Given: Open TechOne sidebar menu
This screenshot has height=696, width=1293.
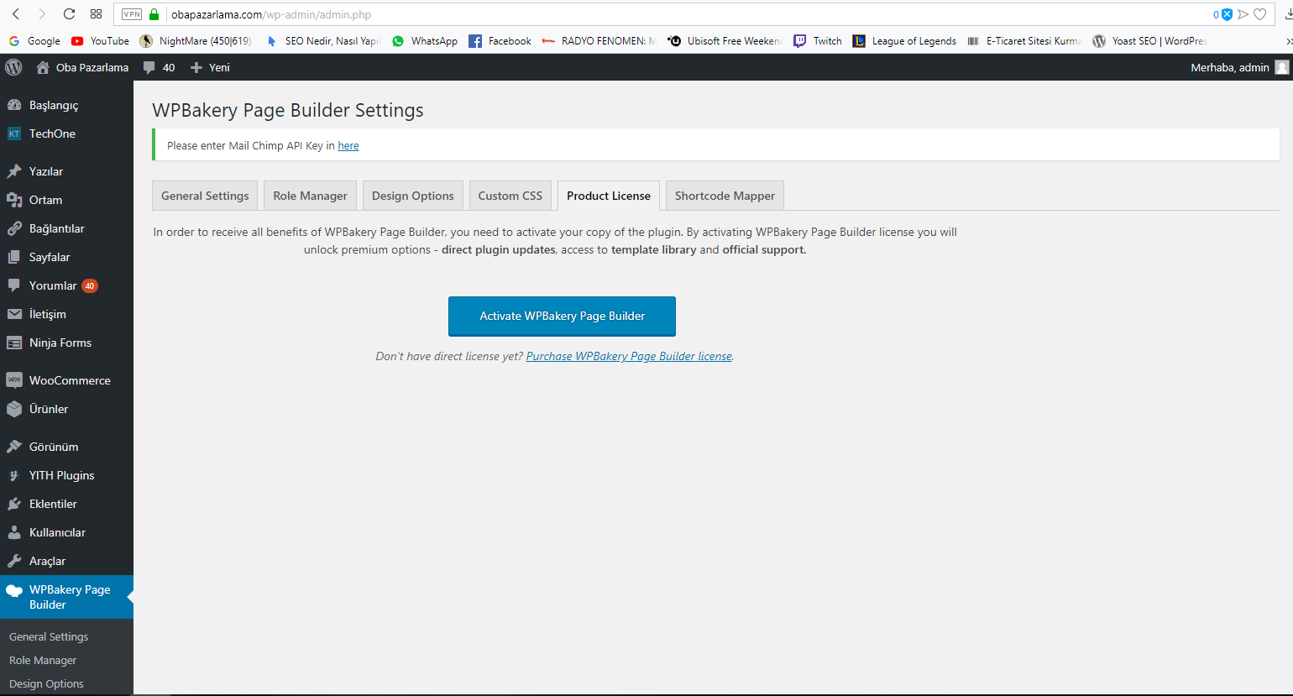Looking at the screenshot, I should click(x=66, y=133).
